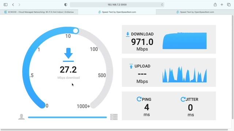Click the DOWNLOAD label
Viewport: 234px width, 131px height.
tap(142, 34)
